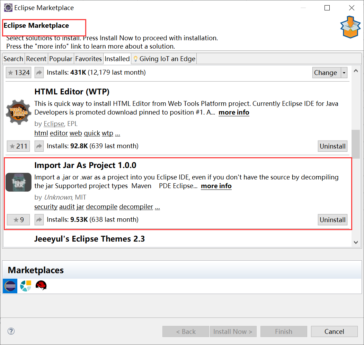This screenshot has width=364, height=345.
Task: Click the decompile tag link
Action: tap(102, 207)
